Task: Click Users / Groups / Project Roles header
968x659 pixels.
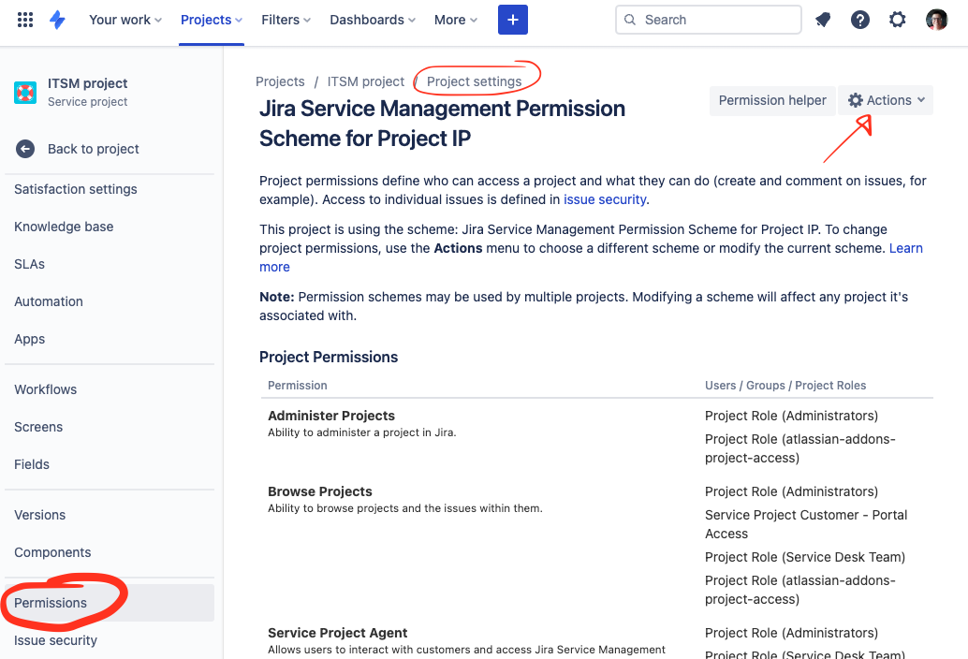Action: [x=785, y=385]
